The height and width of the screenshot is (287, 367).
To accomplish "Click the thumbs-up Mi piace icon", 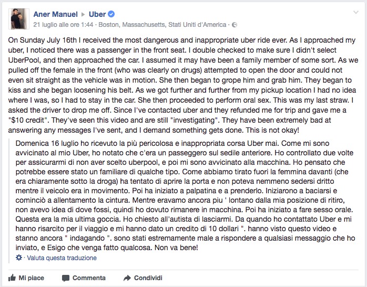I will [12, 278].
